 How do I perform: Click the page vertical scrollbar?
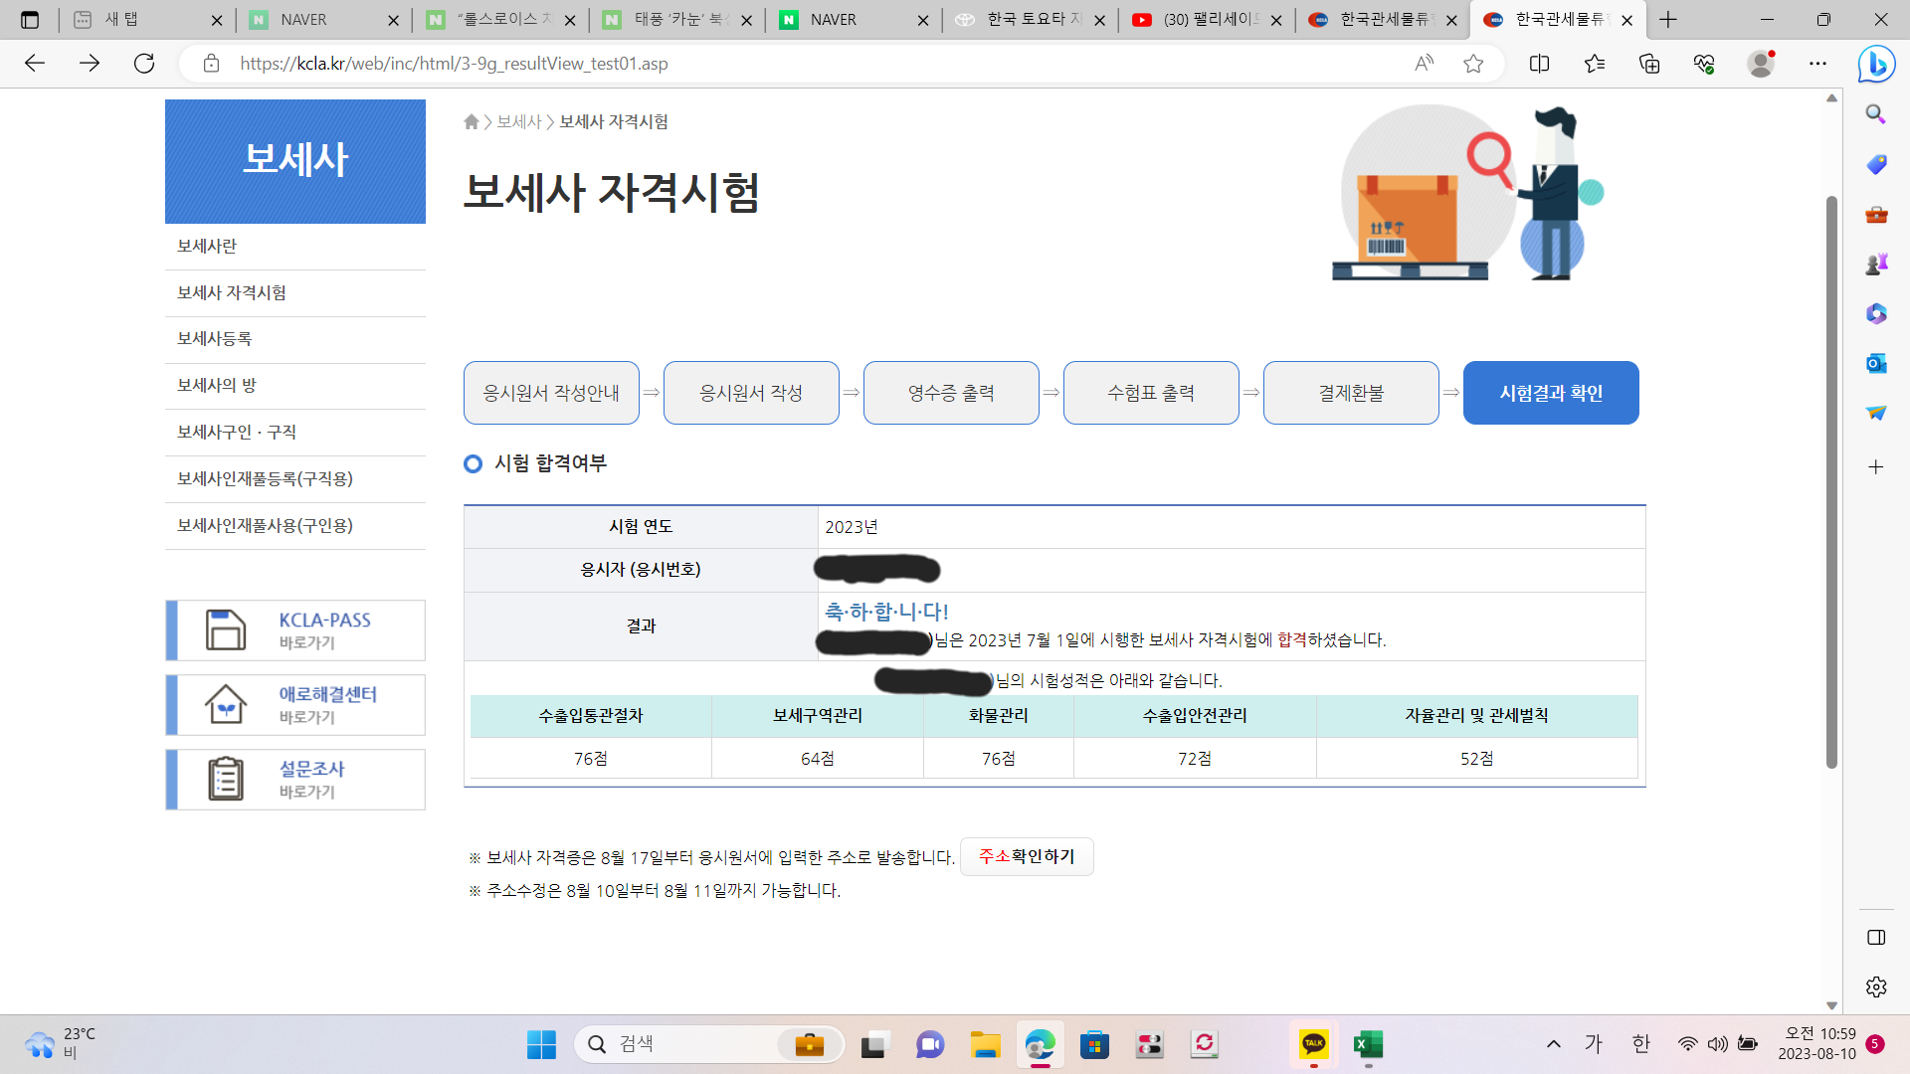1831,482
